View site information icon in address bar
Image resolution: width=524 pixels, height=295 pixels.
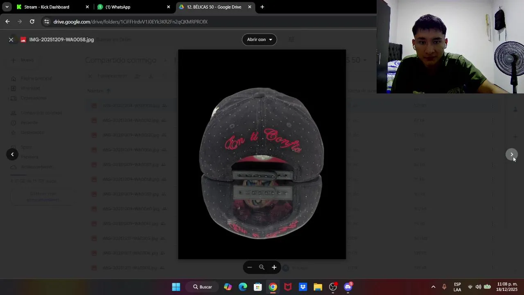click(x=46, y=22)
